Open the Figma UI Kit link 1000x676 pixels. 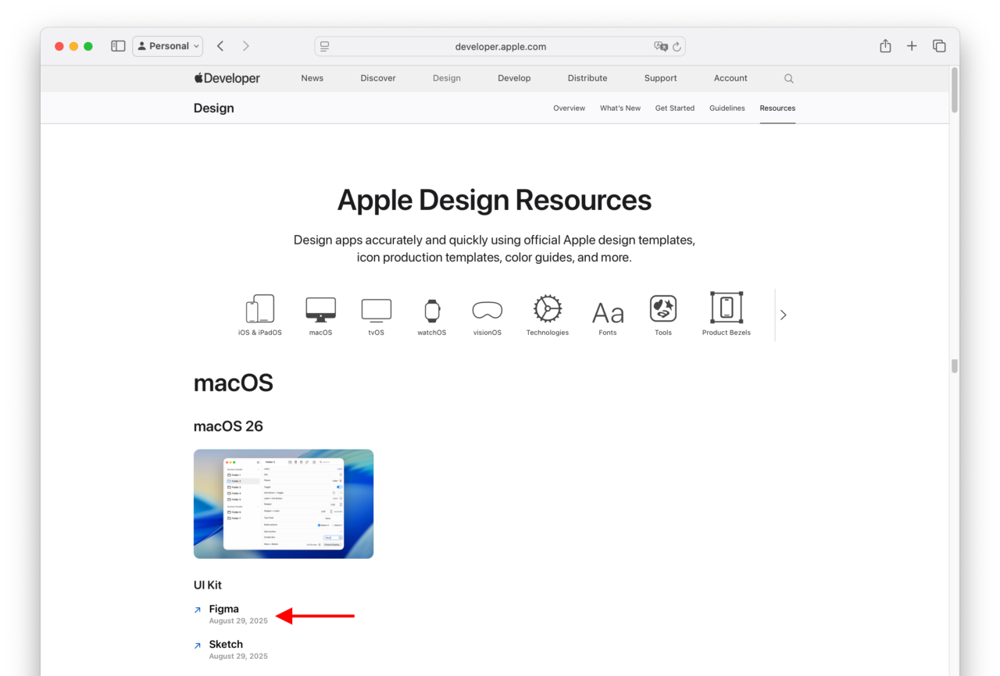point(224,609)
